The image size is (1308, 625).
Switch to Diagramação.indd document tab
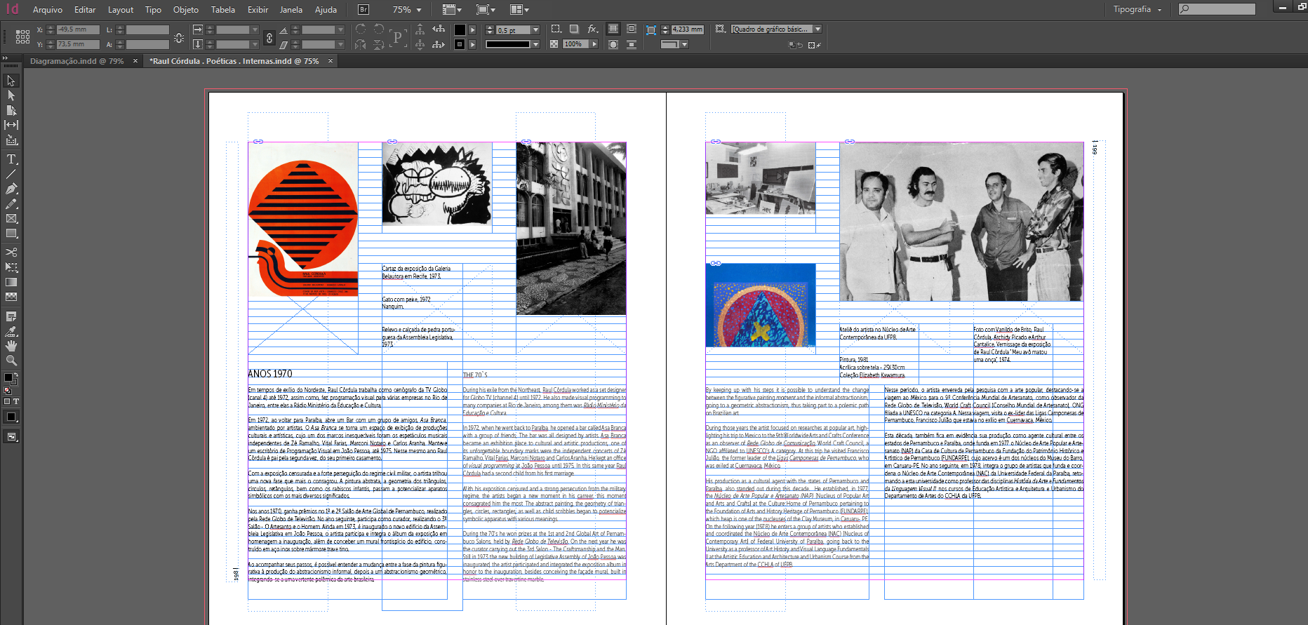click(x=77, y=61)
